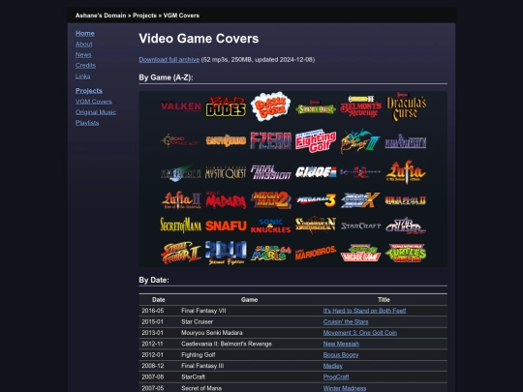Open the 2010 Street Fighter logo
This screenshot has height=392, width=523.
click(226, 253)
